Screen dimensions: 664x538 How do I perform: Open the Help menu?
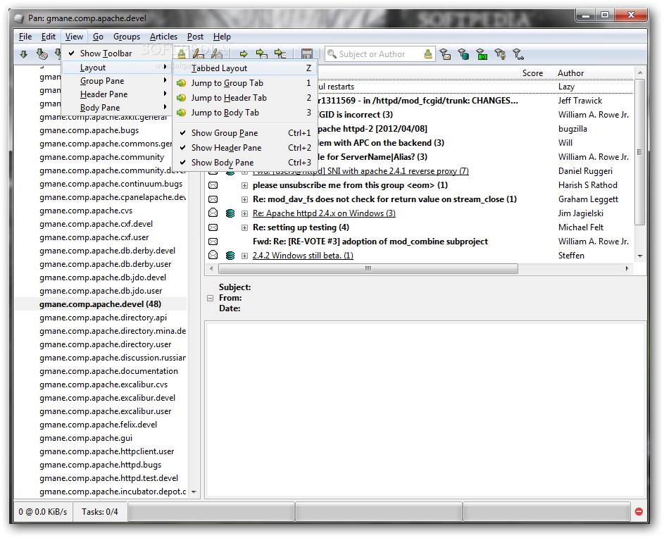click(x=222, y=37)
